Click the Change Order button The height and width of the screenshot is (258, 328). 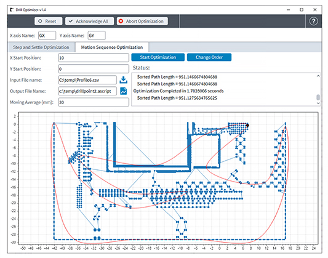click(x=209, y=57)
